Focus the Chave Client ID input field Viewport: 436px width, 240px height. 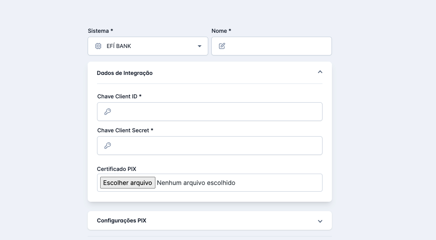click(215, 112)
